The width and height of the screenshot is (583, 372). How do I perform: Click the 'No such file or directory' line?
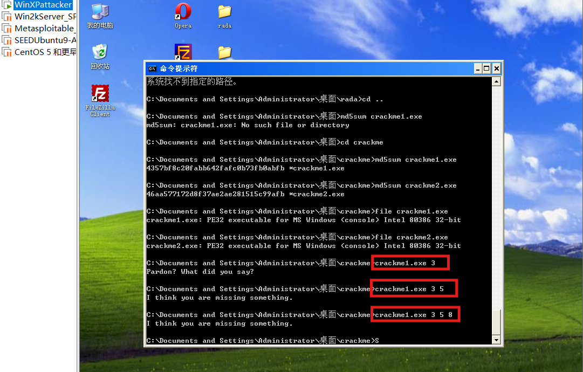tap(248, 125)
